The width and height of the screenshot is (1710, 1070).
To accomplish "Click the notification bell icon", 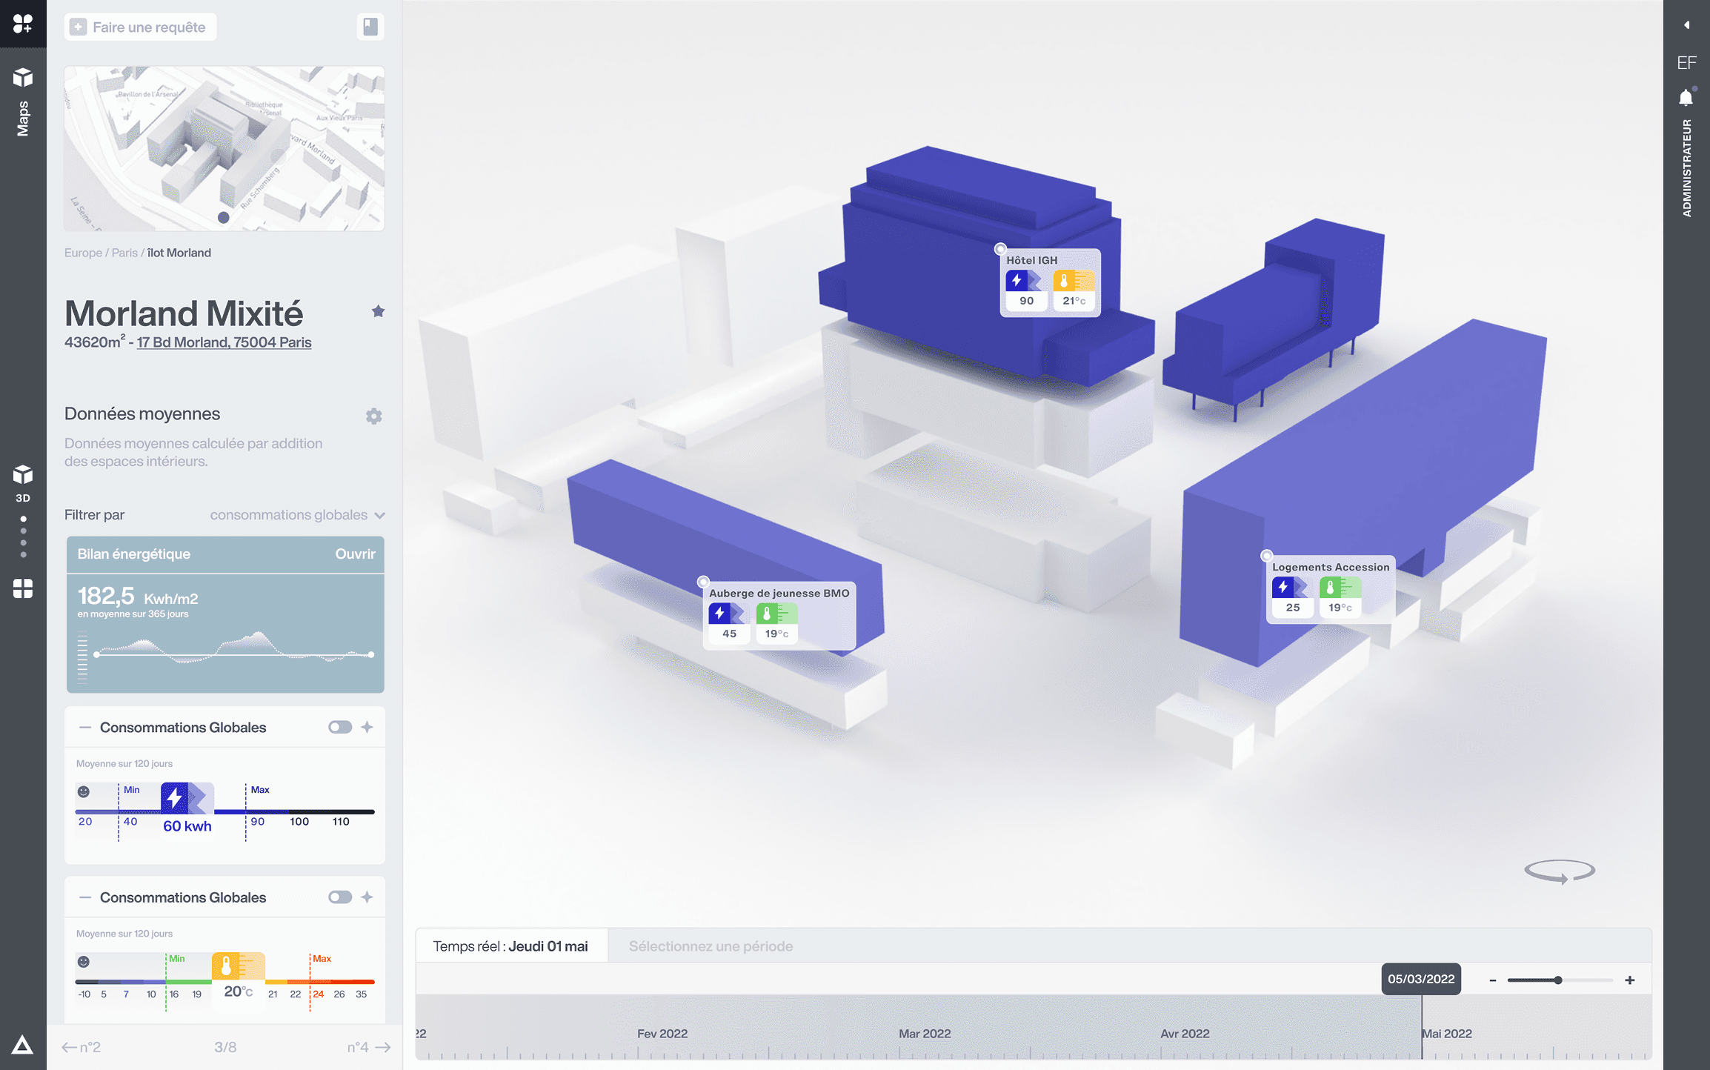I will 1686,98.
